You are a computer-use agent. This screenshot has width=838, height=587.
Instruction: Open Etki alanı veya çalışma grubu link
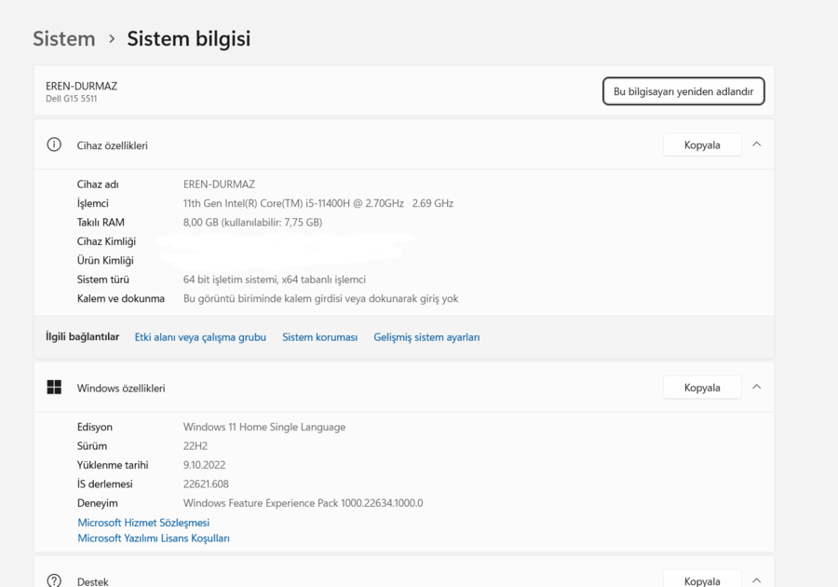click(200, 337)
